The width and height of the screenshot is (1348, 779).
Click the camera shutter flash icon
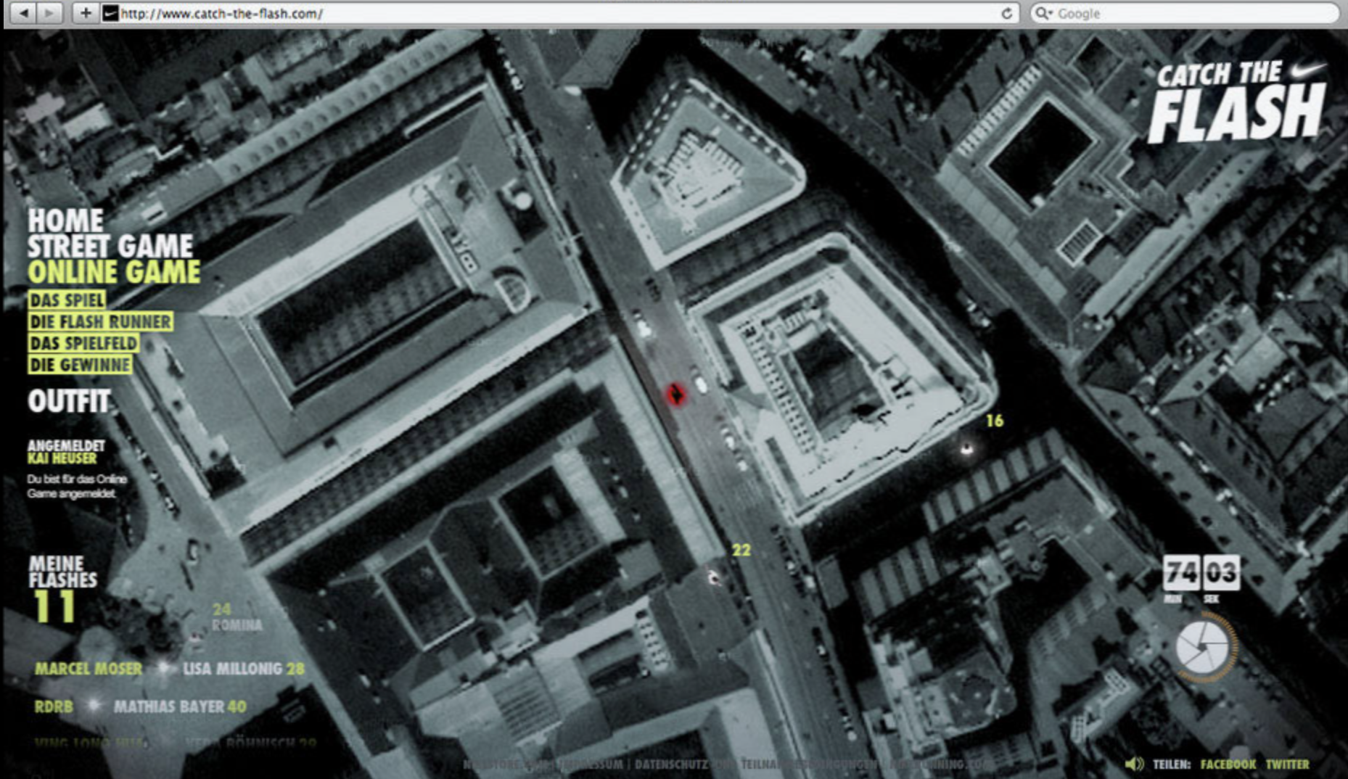pos(1202,647)
